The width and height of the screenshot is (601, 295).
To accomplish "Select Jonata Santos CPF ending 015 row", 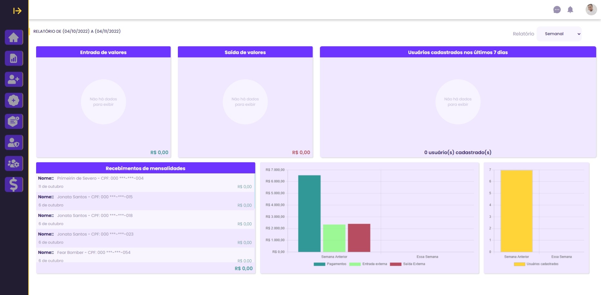I will coord(145,201).
